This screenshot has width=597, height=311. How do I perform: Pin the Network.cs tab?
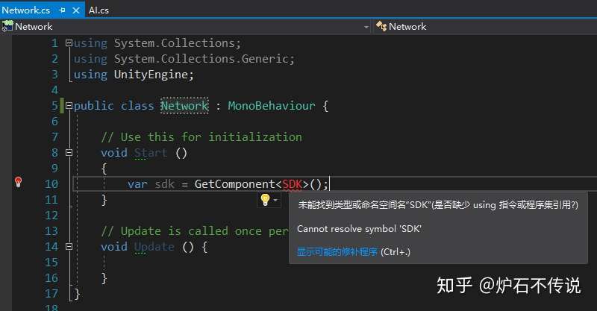click(60, 10)
